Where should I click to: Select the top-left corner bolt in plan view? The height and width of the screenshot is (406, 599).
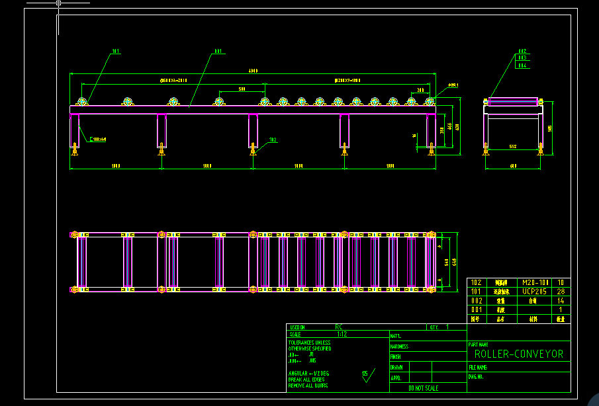pyautogui.click(x=74, y=234)
